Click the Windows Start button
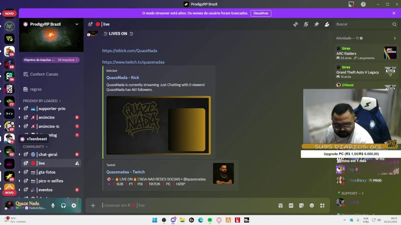 (x=154, y=220)
